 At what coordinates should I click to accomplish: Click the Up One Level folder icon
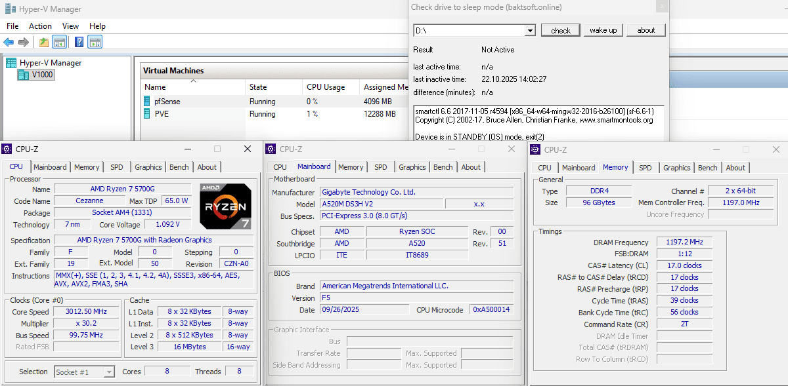coord(43,43)
